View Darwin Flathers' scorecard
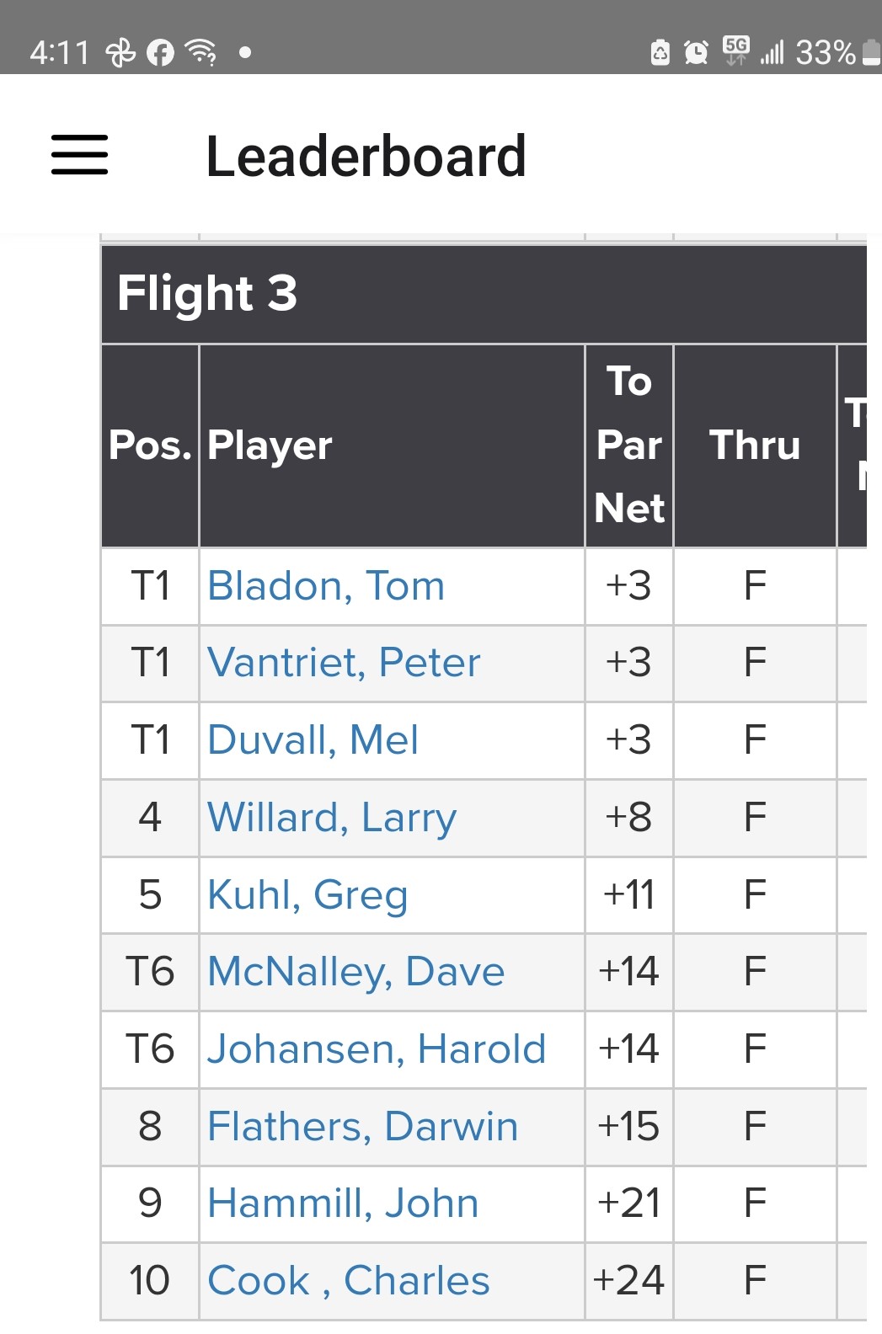The width and height of the screenshot is (882, 1334). coord(362,1127)
